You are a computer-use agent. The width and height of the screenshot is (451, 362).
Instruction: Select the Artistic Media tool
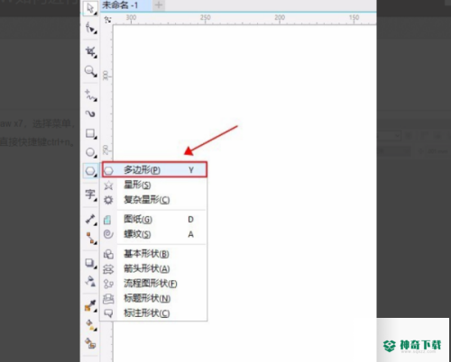(90, 113)
